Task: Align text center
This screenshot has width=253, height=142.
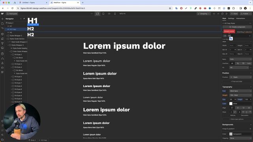Action: (238, 108)
